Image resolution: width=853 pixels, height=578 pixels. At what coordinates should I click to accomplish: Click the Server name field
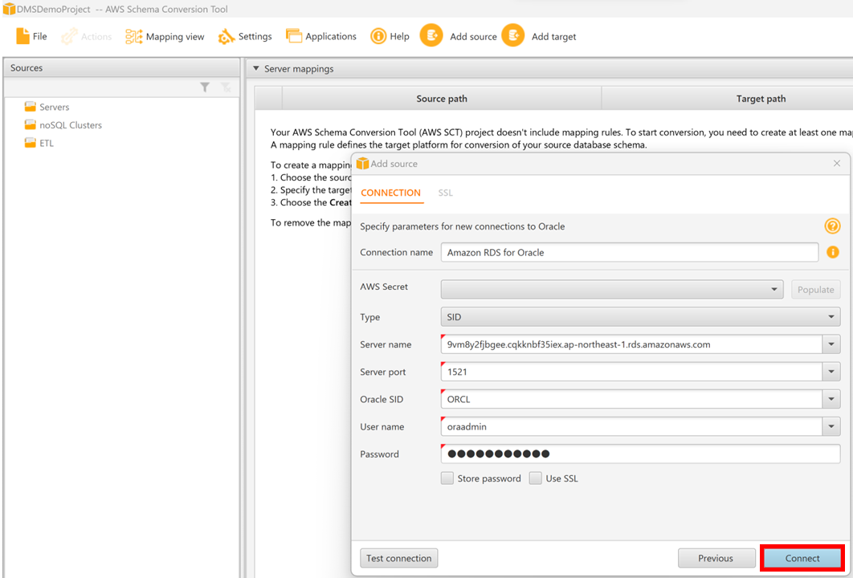(631, 344)
